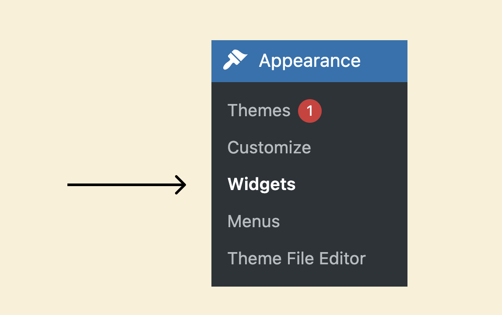Screen dimensions: 502x315
Task: Open the Theme File Editor entry
Action: (296, 258)
